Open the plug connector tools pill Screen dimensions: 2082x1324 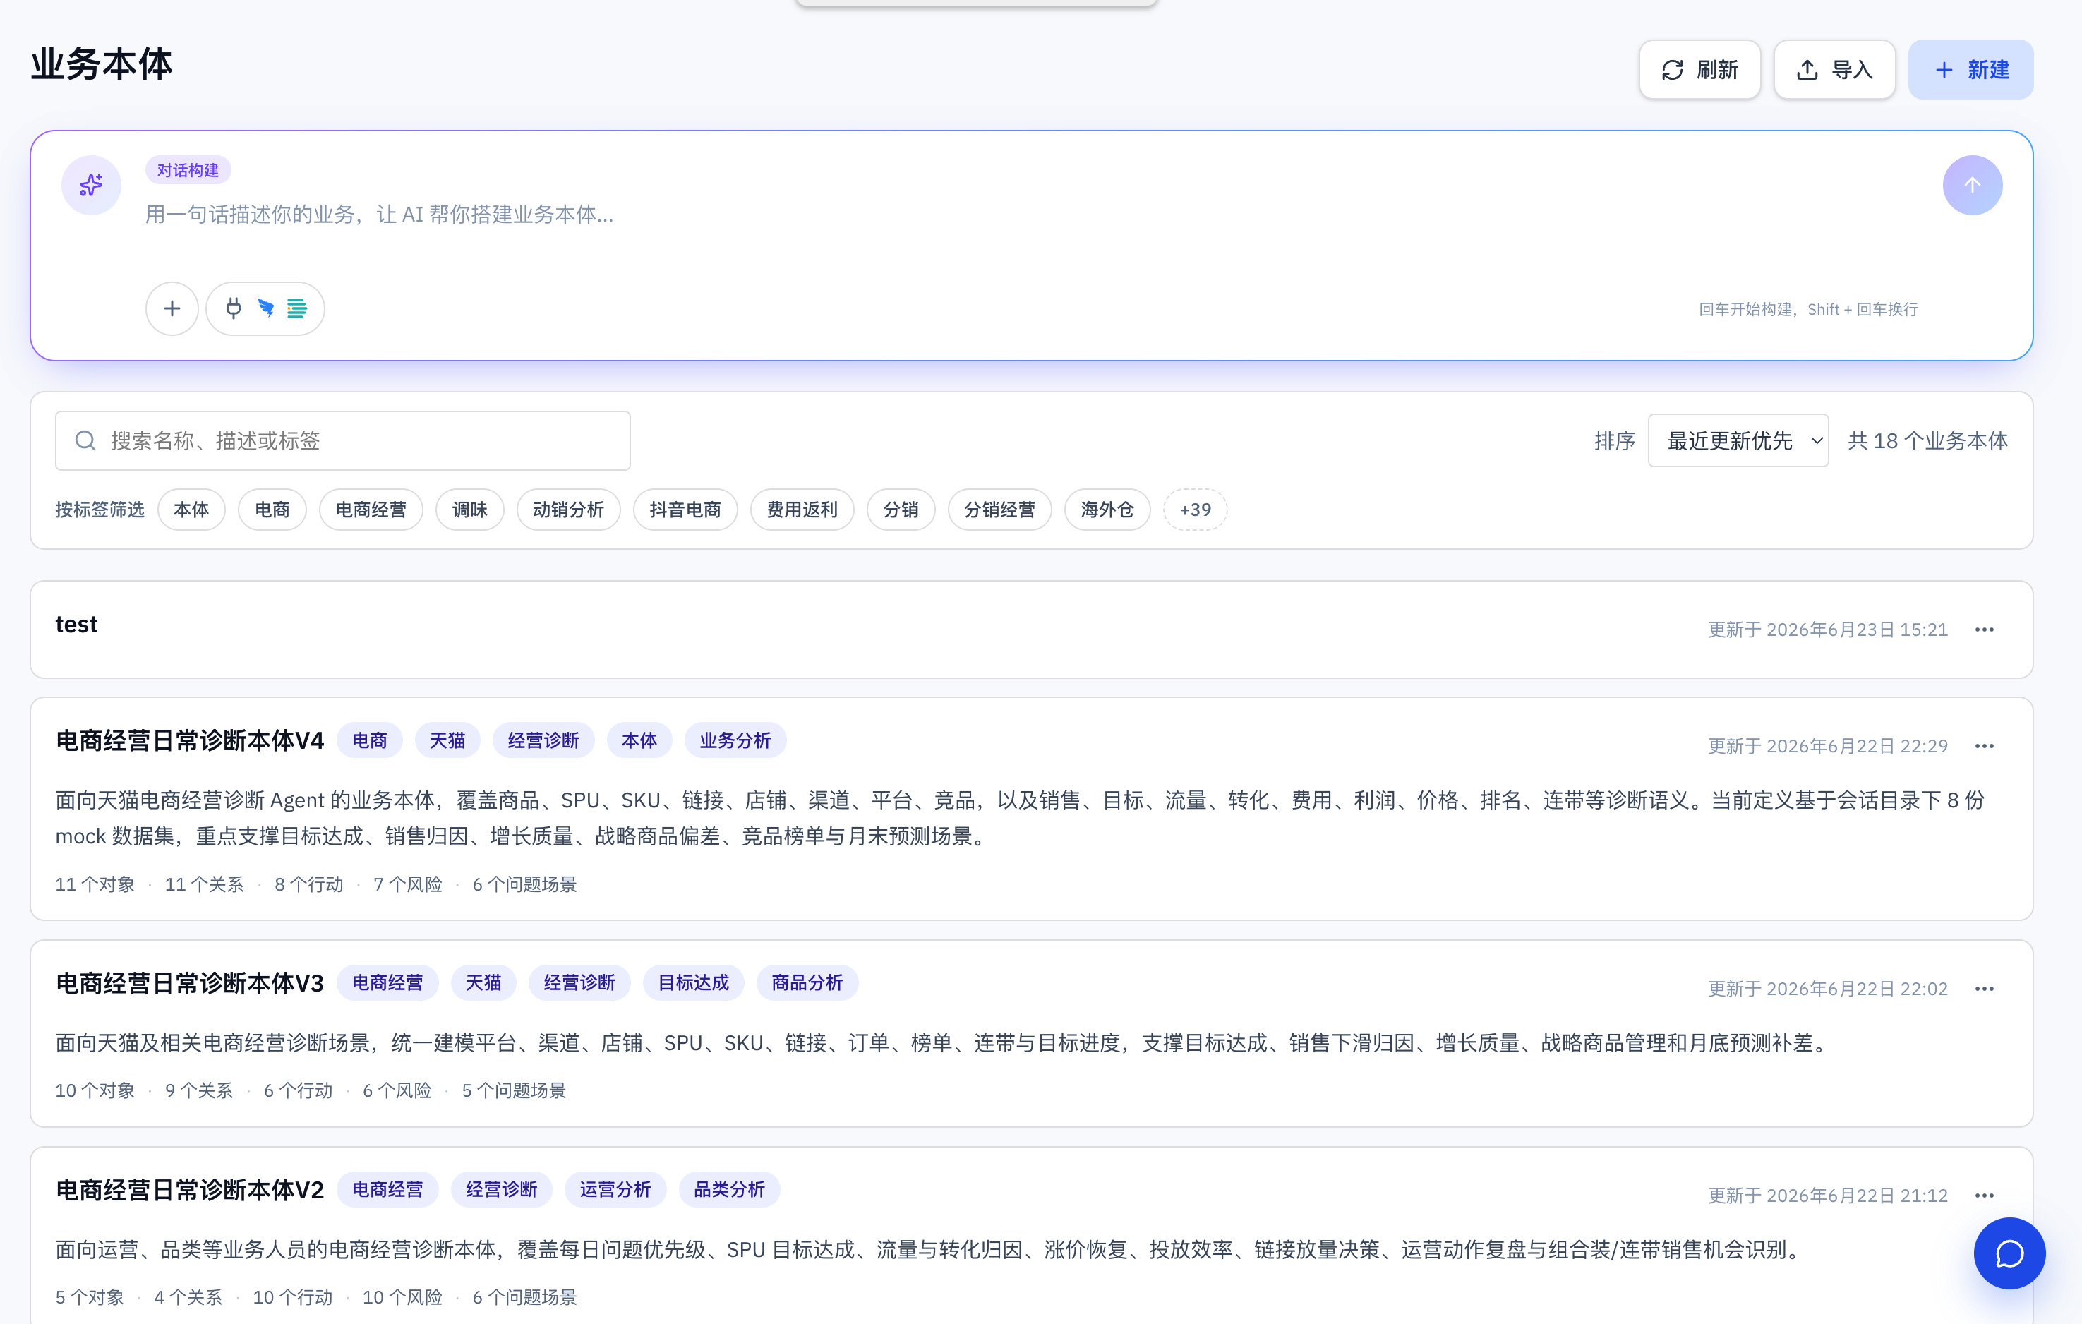pos(265,308)
